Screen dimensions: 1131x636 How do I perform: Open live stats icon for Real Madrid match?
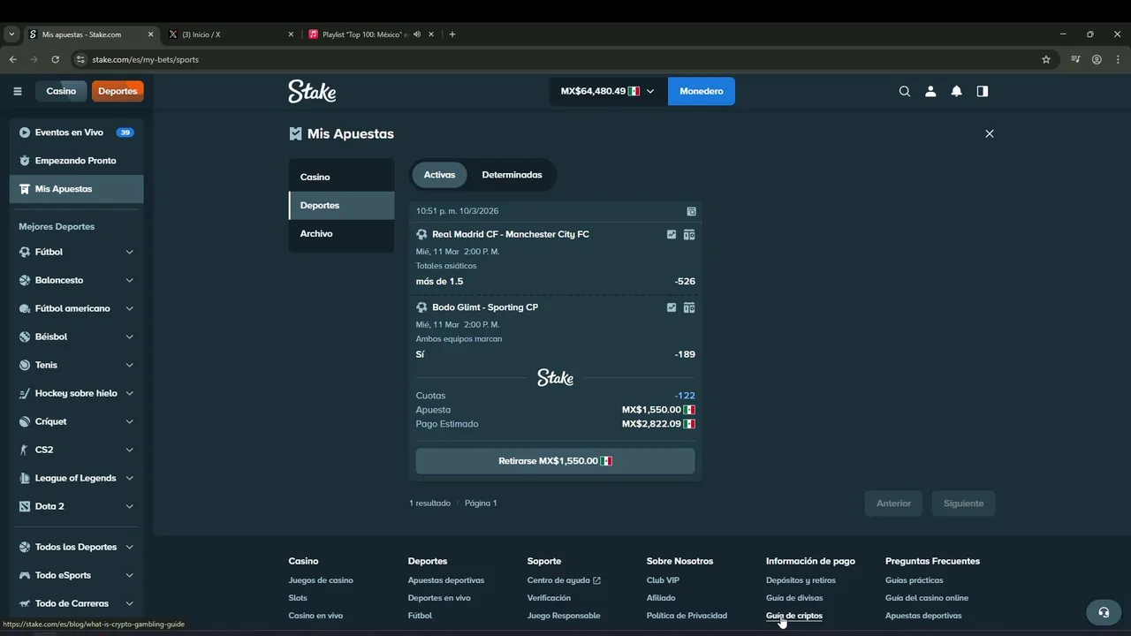[672, 234]
